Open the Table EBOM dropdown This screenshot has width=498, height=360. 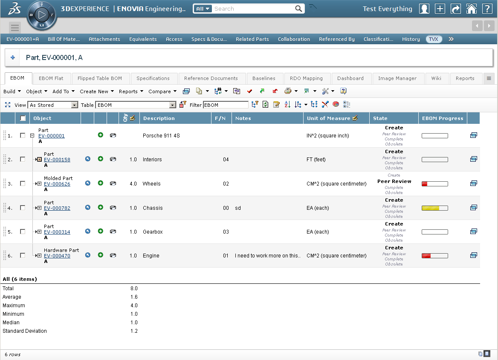172,105
